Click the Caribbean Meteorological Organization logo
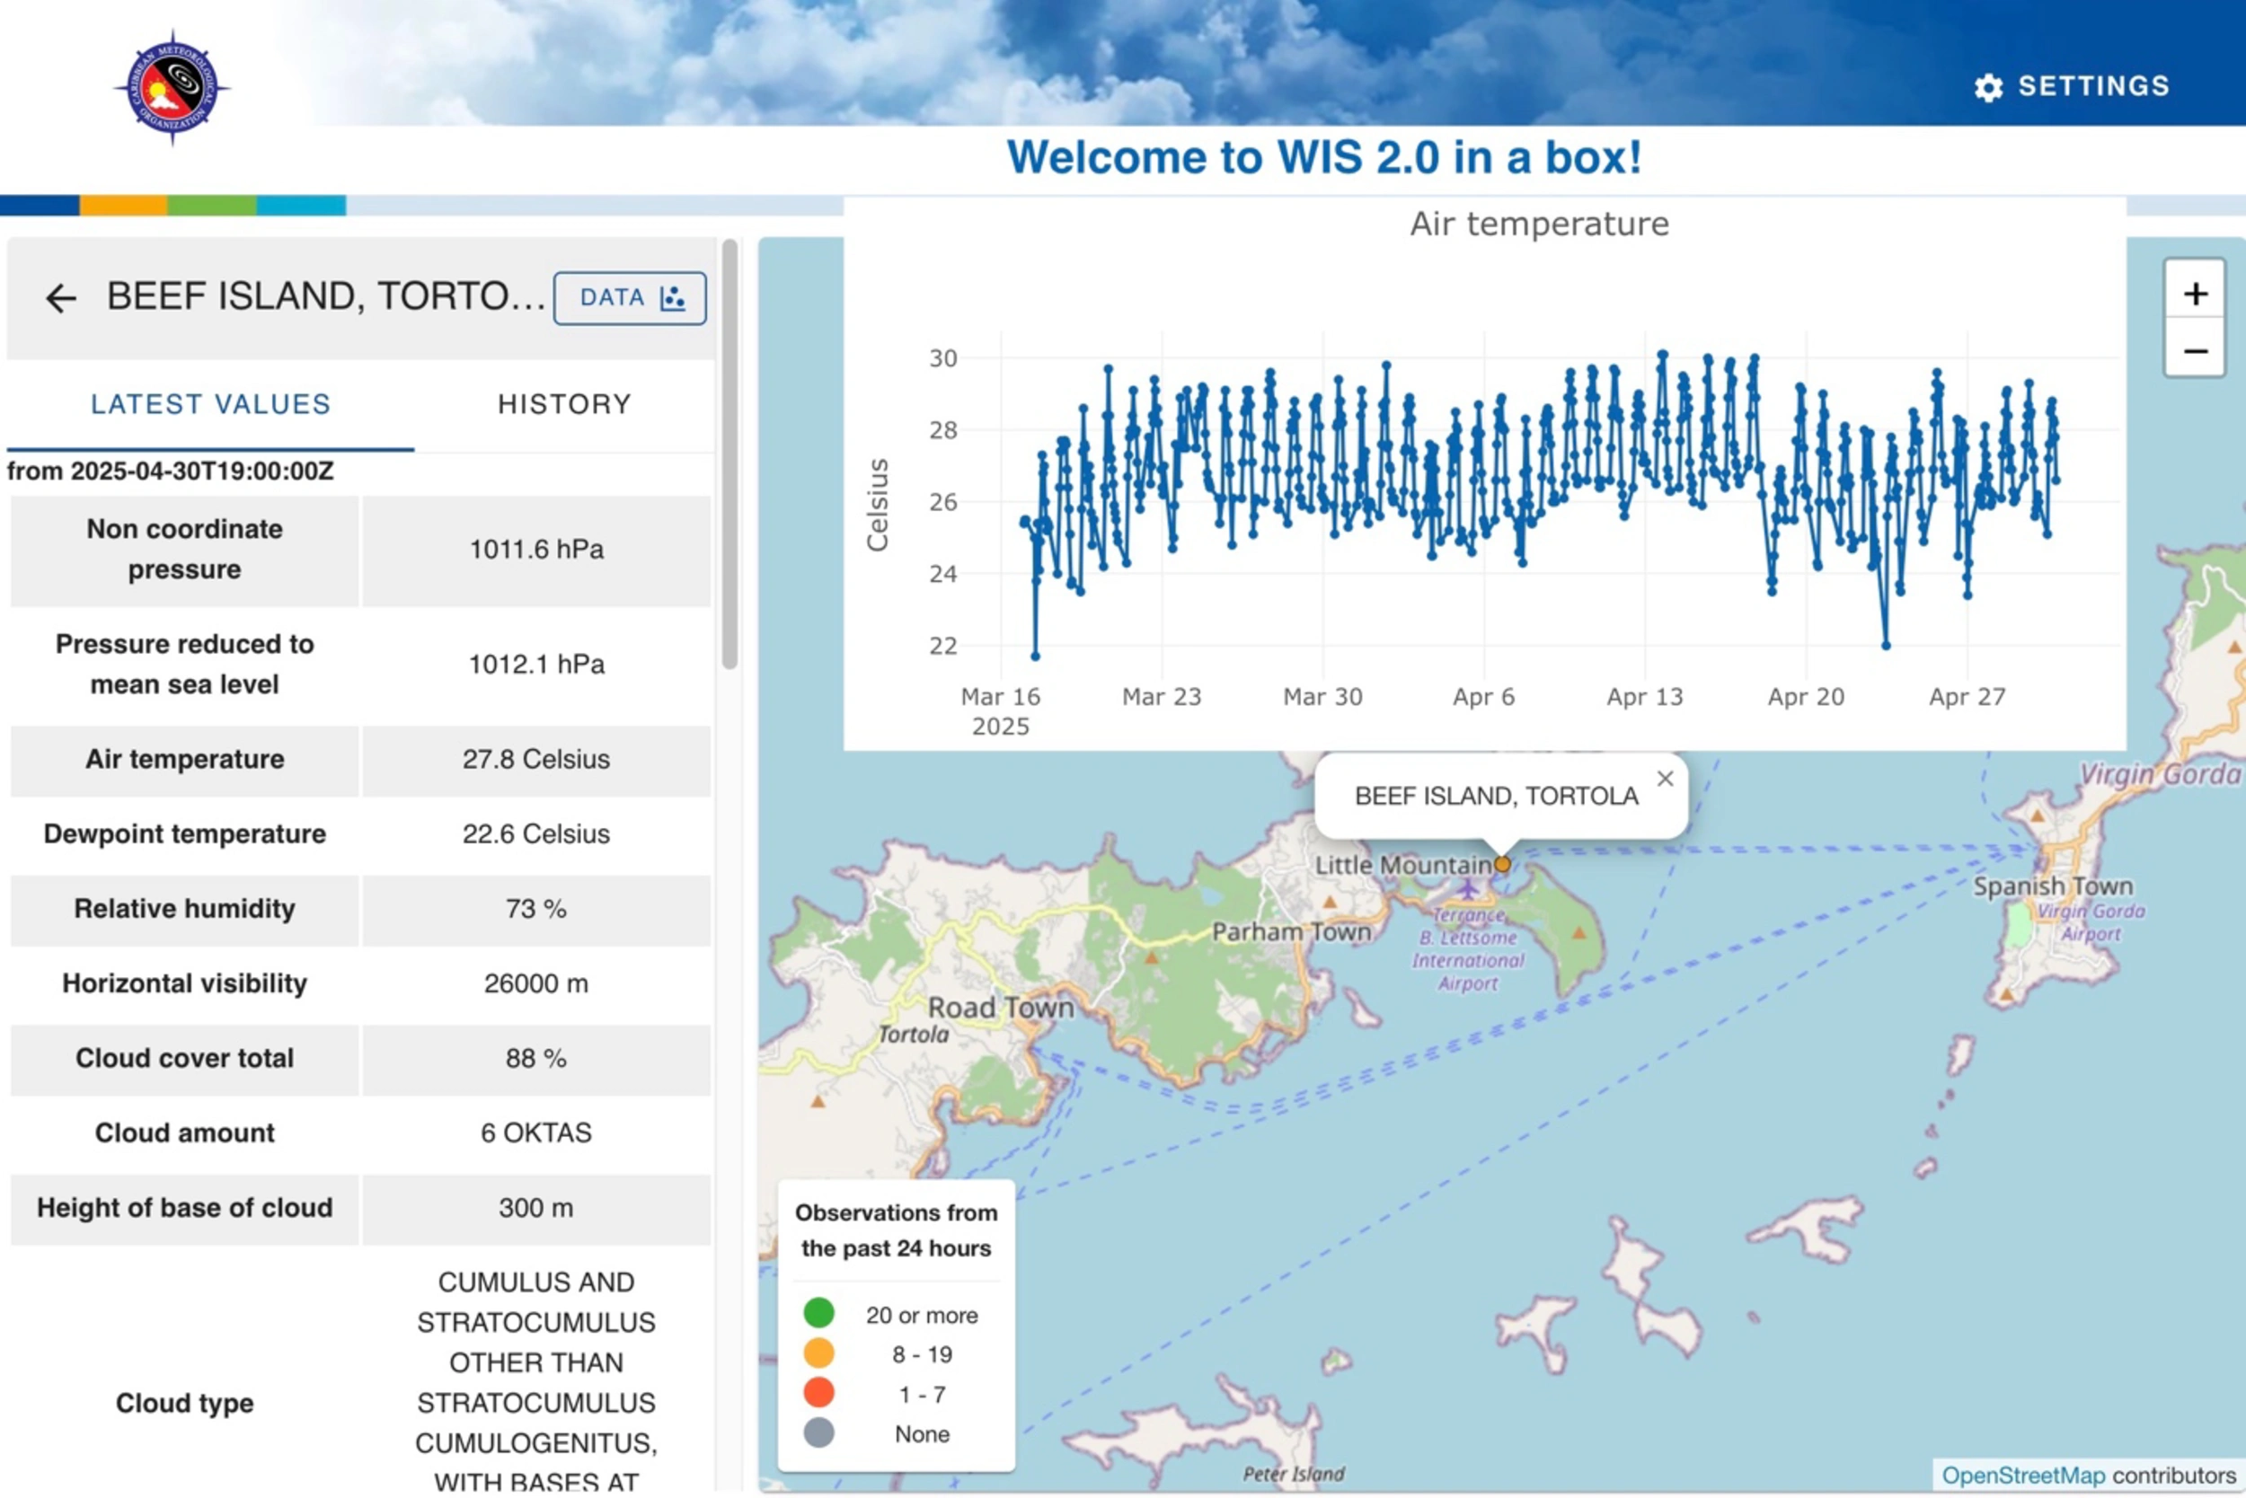Viewport: 2246px width, 1498px height. tap(172, 87)
